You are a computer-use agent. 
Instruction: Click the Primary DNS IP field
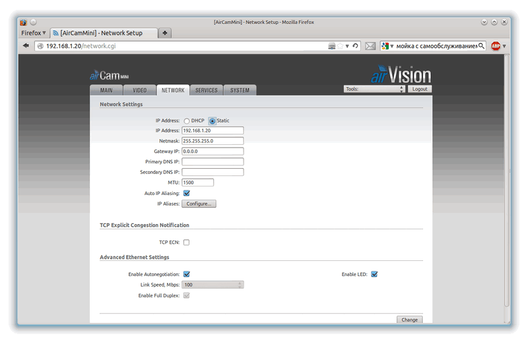tap(213, 161)
